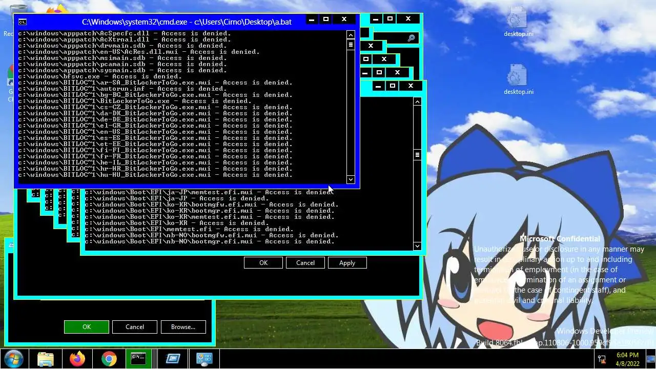Screen dimensions: 656x369
Task: Launch Google Chrome from the taskbar
Action: 109,359
